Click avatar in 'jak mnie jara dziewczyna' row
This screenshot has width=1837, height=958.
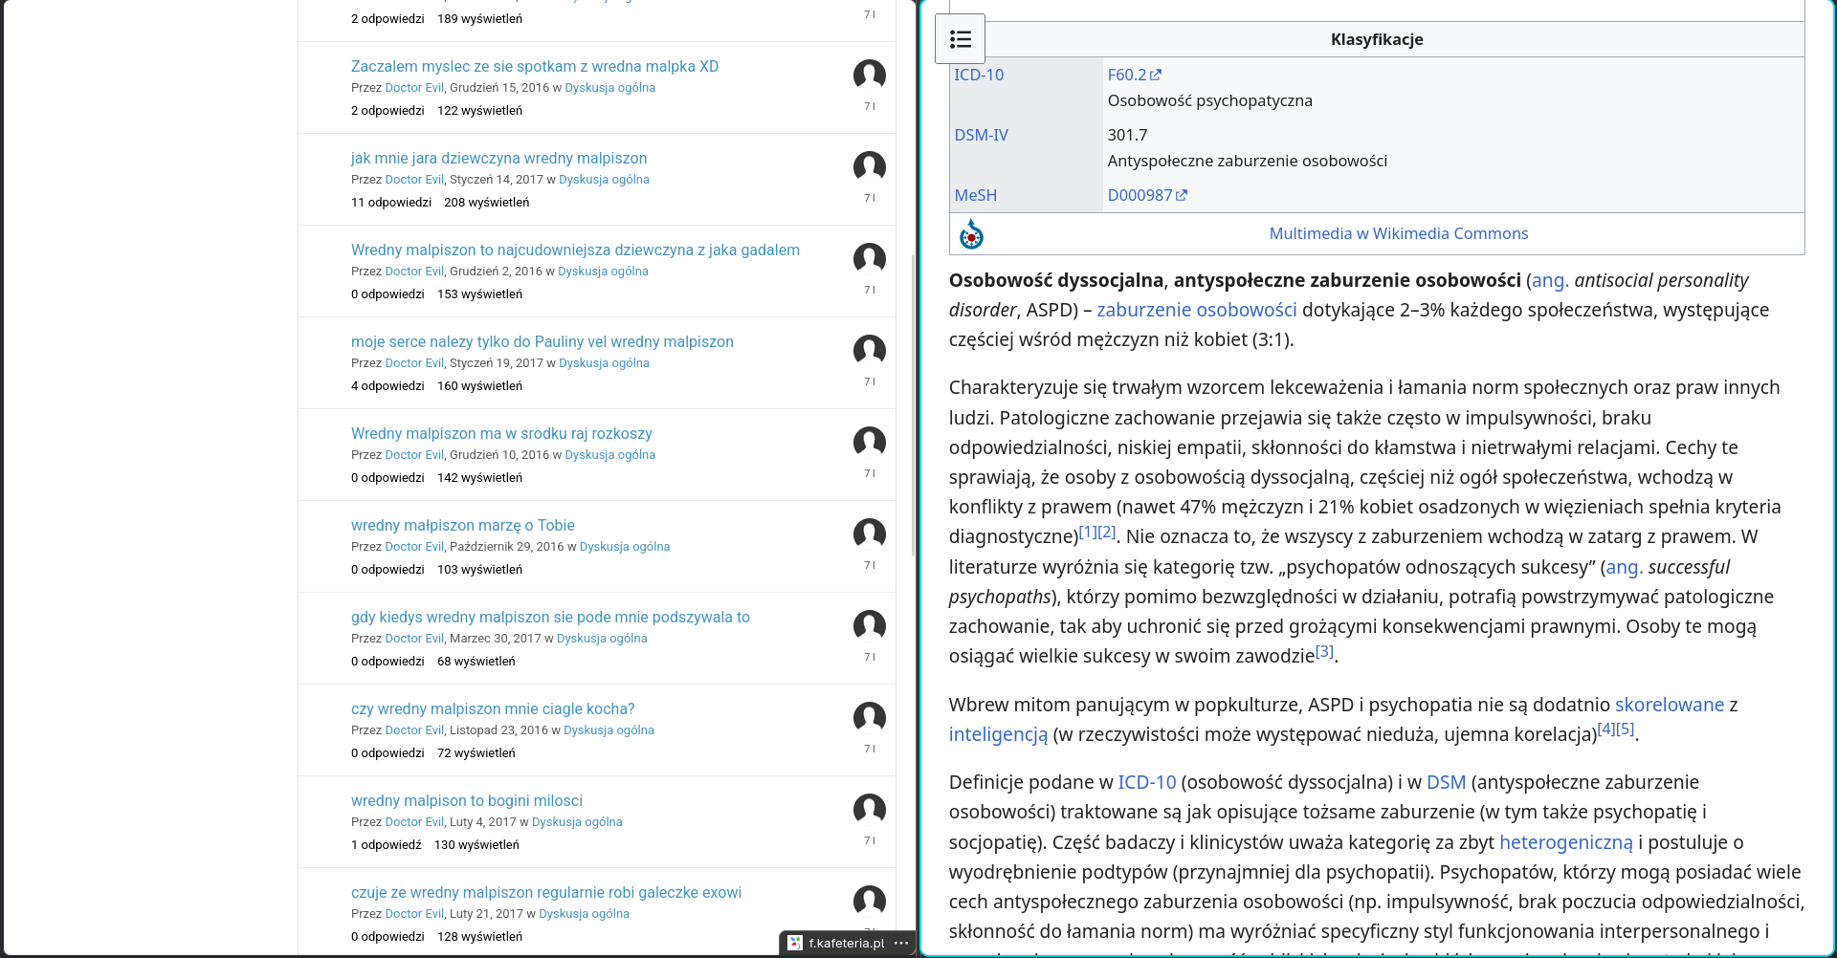[870, 167]
